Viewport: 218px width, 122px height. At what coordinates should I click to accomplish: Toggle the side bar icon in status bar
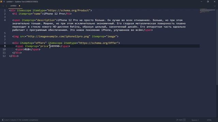click(3, 120)
